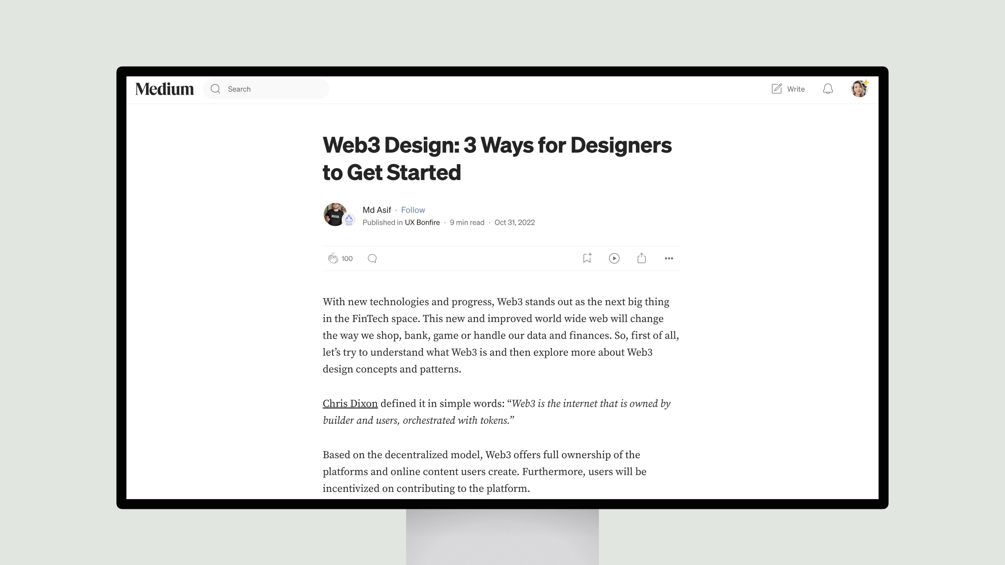Screen dimensions: 1005x565
Task: Click the notification bell icon
Action: [x=827, y=88]
